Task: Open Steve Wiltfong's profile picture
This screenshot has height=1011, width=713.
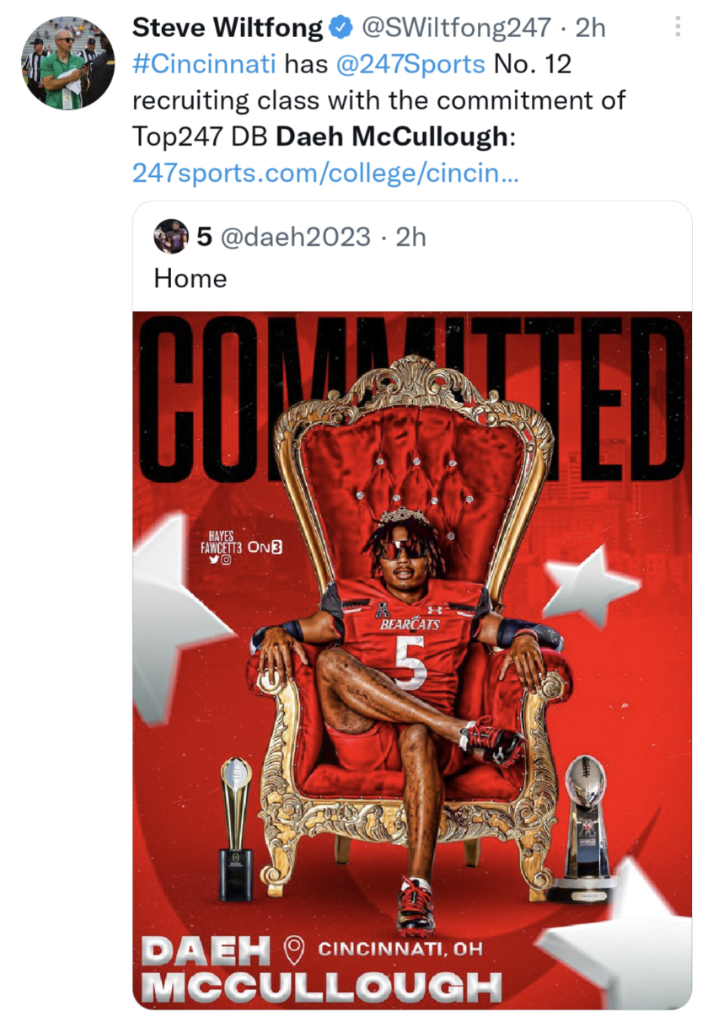Action: (67, 62)
